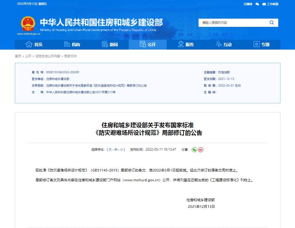295x228 pixels.
Task: Set font size to large (大)
Action: (x=110, y=150)
